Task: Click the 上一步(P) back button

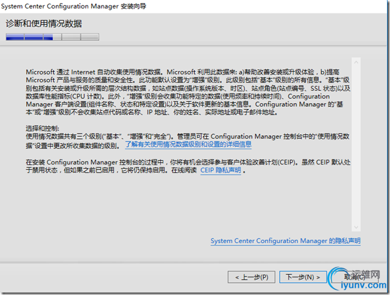Action: tap(251, 277)
